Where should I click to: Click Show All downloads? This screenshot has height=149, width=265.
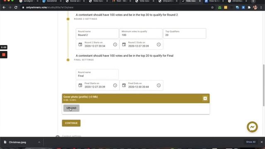pyautogui.click(x=251, y=142)
